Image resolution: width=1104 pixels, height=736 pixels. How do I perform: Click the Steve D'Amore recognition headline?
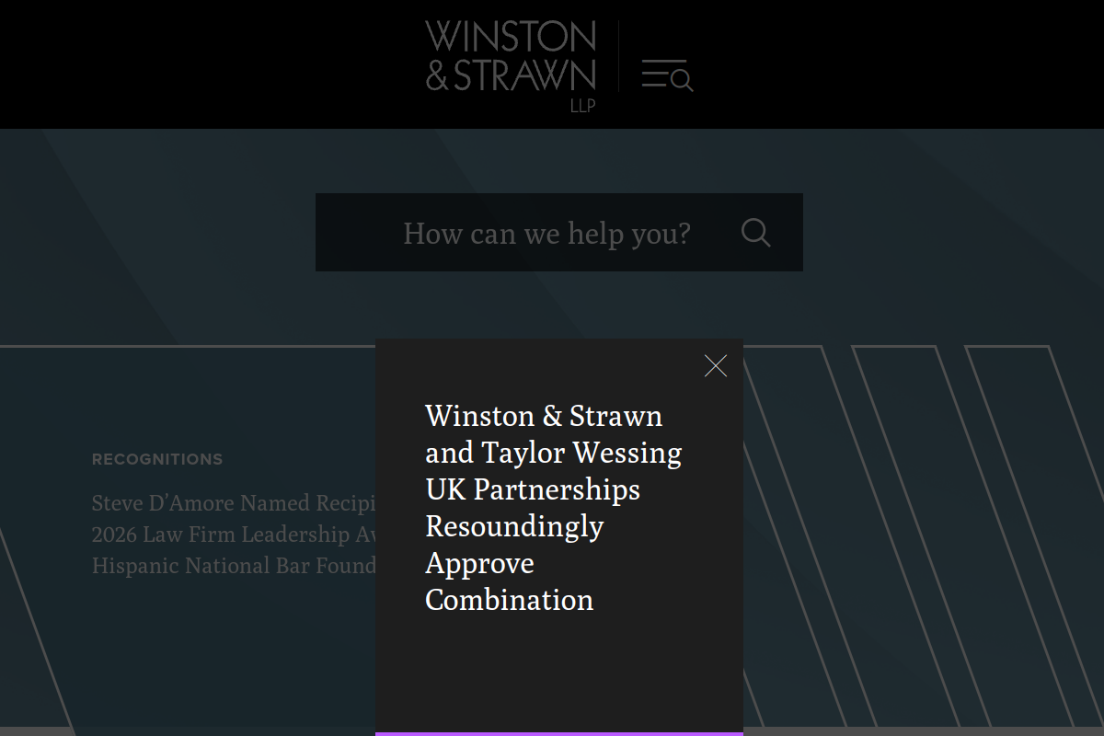click(x=235, y=503)
